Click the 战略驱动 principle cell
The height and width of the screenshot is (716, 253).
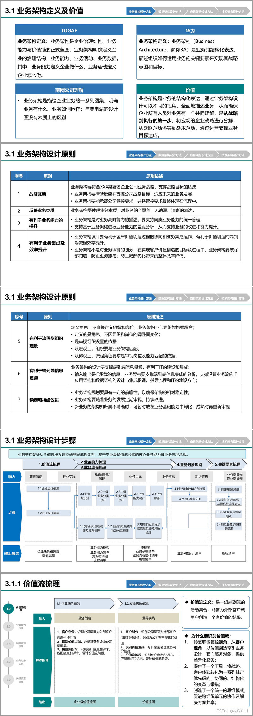(48, 194)
